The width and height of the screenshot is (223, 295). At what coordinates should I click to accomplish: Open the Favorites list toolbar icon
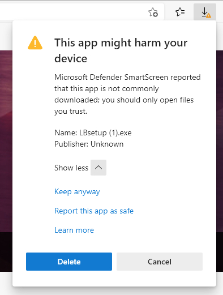click(180, 12)
